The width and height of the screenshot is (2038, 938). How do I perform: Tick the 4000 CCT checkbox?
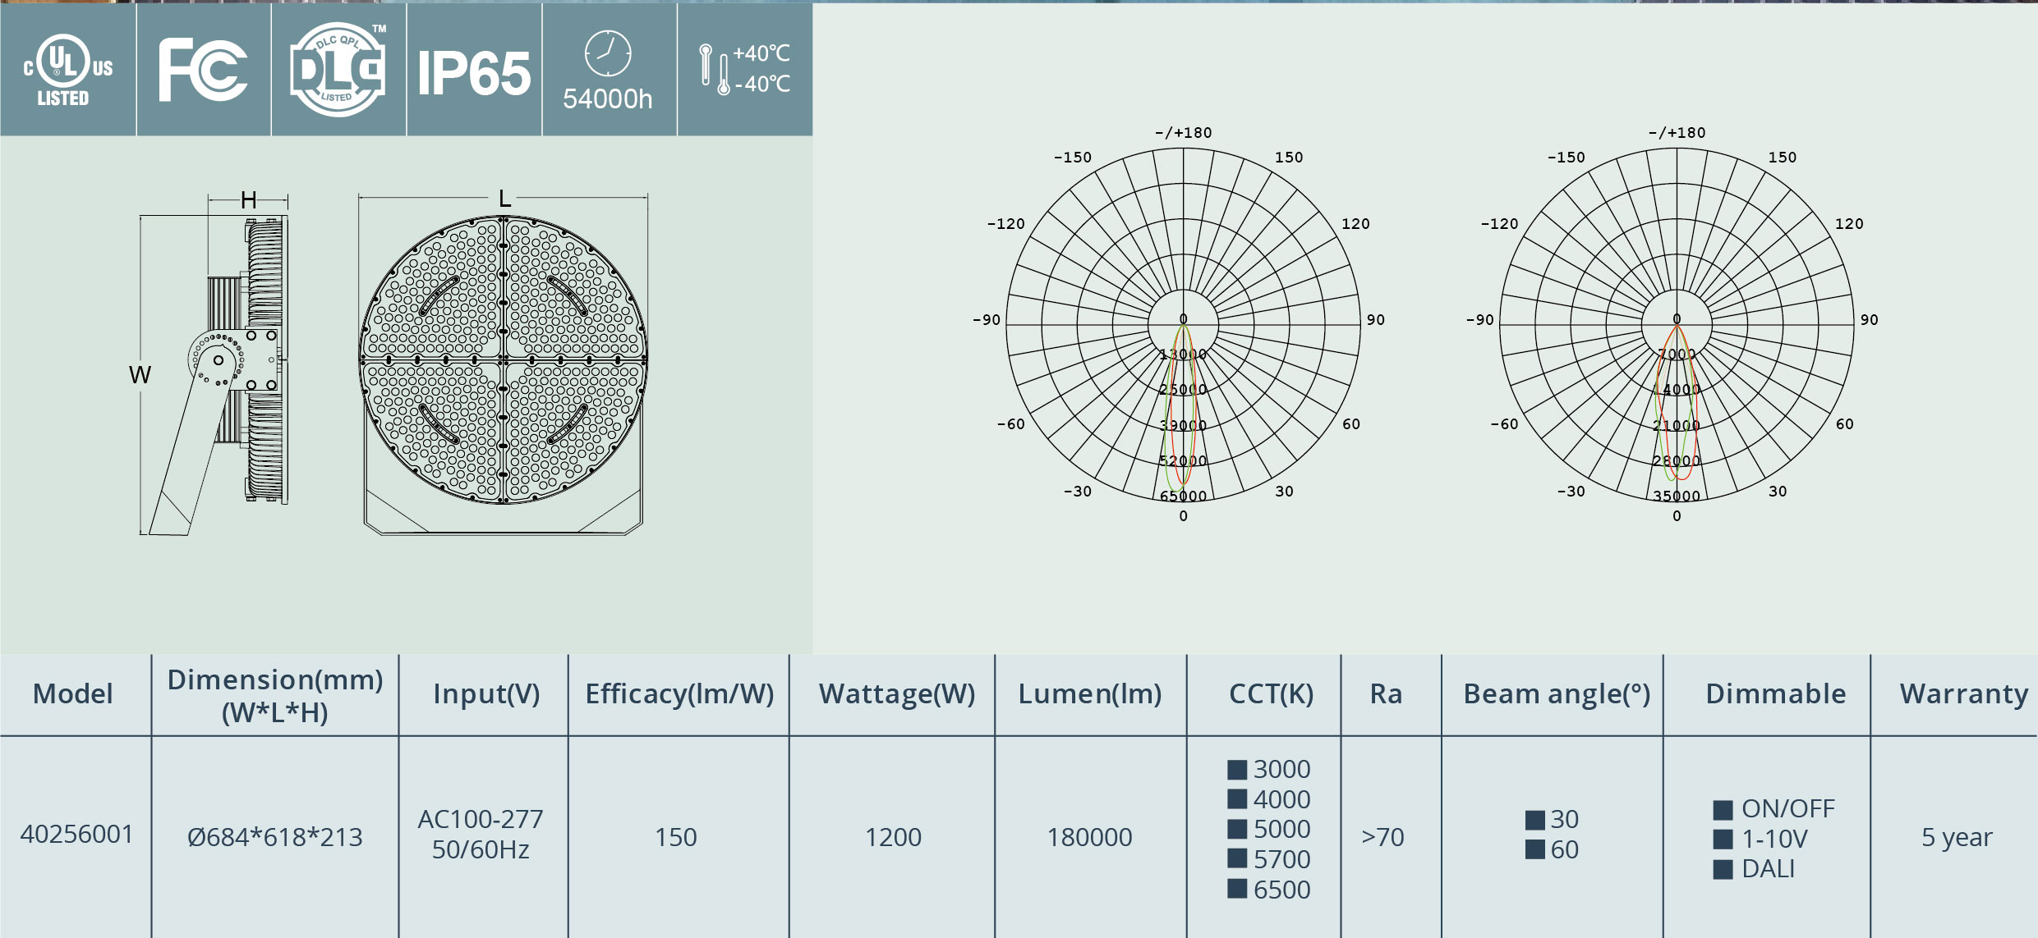click(1237, 799)
